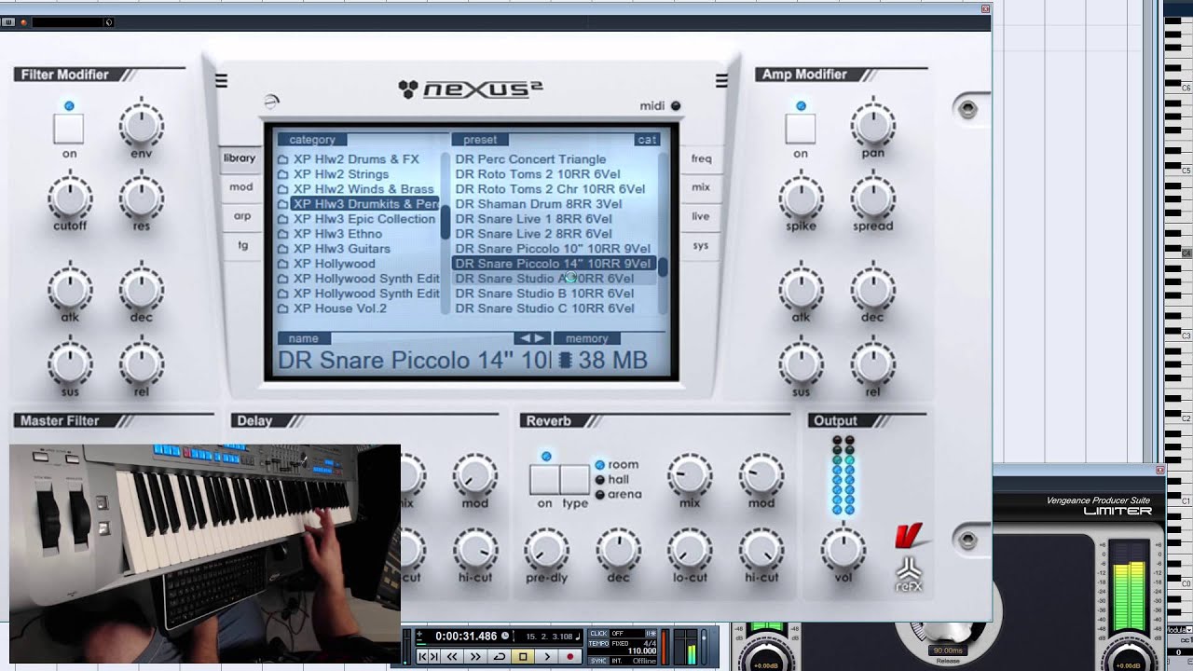Go to next marker in transport bar

(x=434, y=656)
